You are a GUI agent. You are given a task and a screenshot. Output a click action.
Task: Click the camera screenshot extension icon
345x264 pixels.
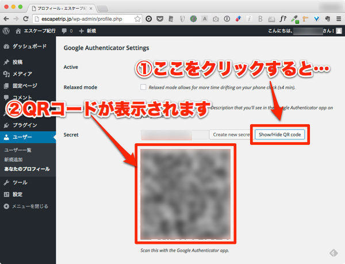[x=216, y=19]
